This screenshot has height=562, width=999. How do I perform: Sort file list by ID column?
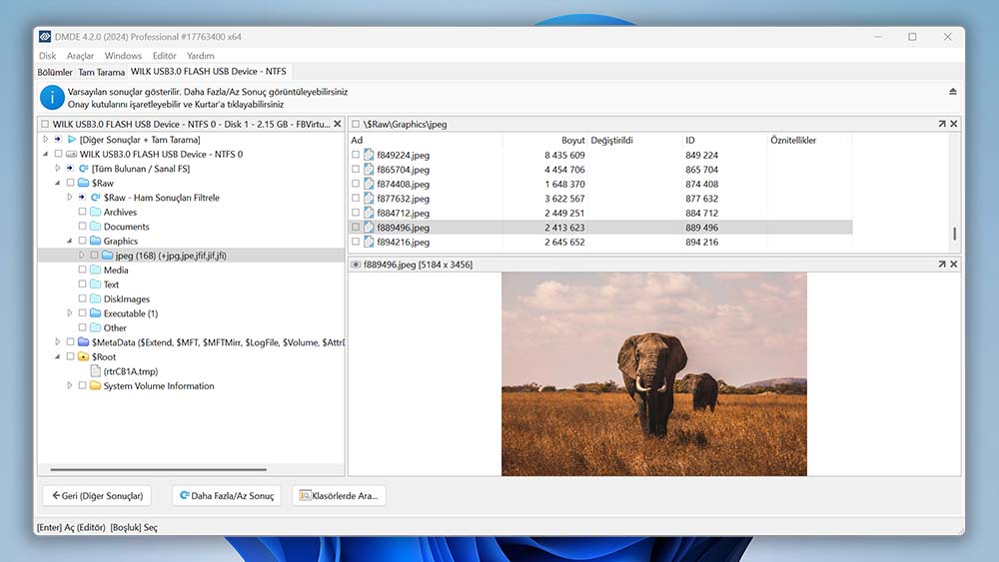click(690, 140)
